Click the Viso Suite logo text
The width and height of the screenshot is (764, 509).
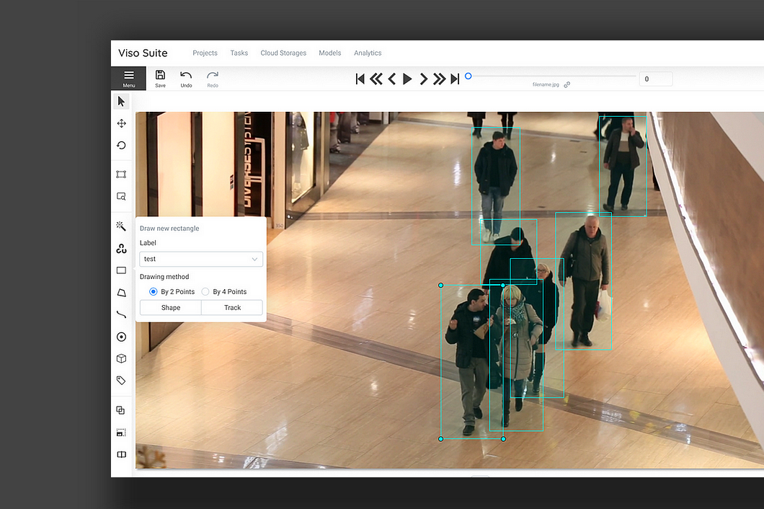tap(143, 53)
